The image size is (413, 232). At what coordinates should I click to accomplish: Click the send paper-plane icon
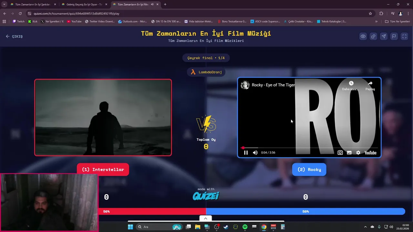coord(384,36)
